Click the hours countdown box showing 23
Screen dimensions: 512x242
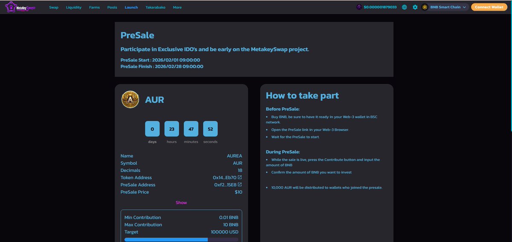[x=172, y=128]
